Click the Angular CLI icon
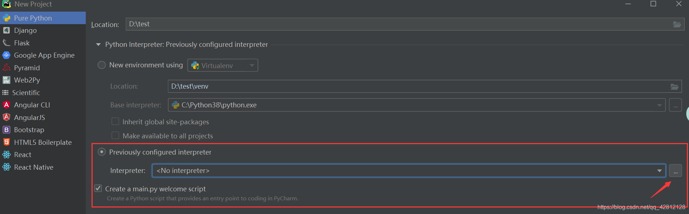 click(6, 105)
